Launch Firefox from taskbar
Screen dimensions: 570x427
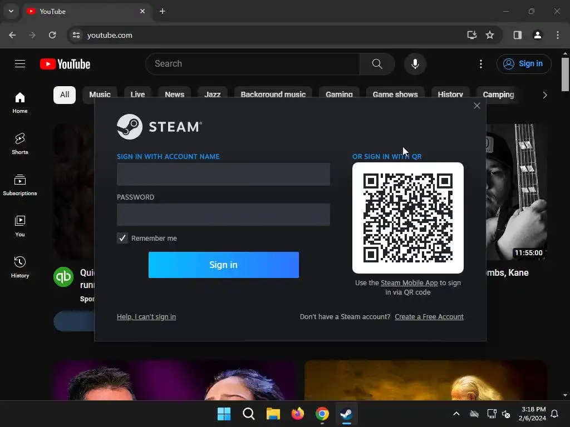click(x=298, y=414)
